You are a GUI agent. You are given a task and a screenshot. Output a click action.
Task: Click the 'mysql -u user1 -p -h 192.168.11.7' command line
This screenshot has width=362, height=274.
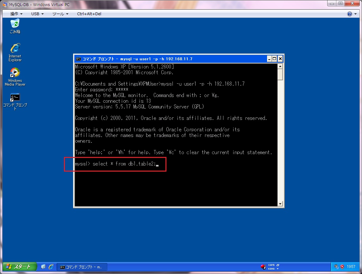tap(203, 84)
